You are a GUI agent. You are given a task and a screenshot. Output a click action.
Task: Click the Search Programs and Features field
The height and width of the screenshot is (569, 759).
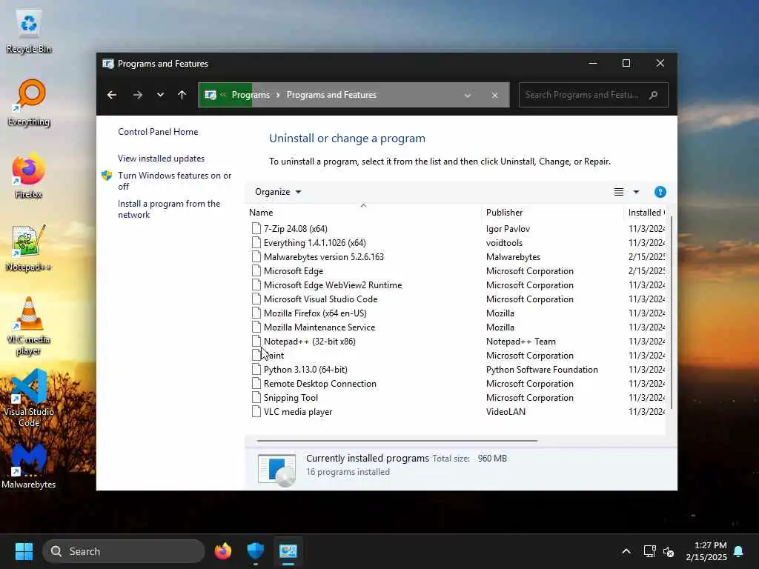pos(594,95)
